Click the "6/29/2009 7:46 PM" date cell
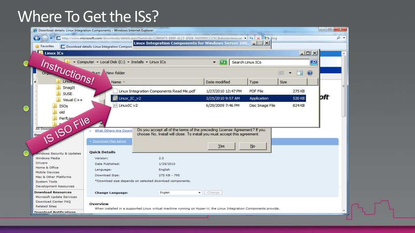415x233 pixels. (222, 105)
